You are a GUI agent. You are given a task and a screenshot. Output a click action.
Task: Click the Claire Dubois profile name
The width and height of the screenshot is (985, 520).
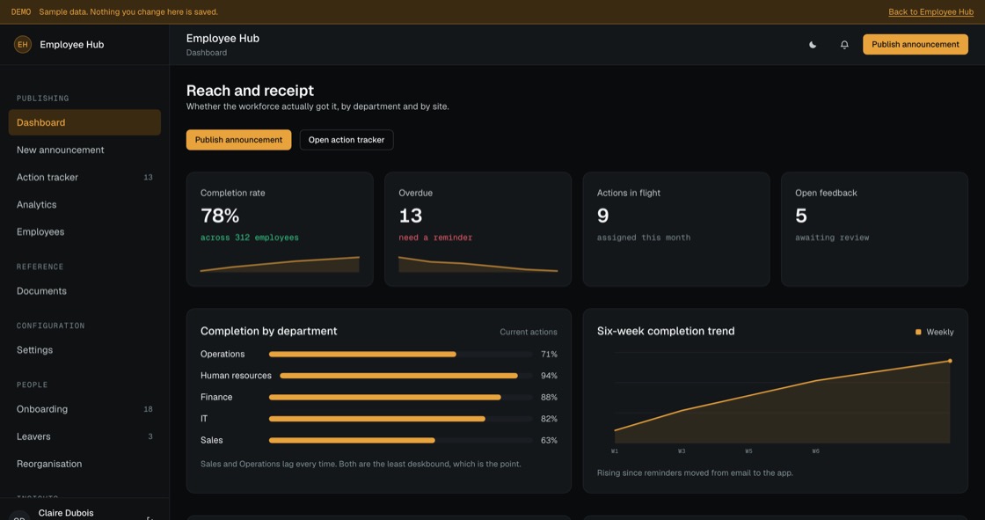66,513
